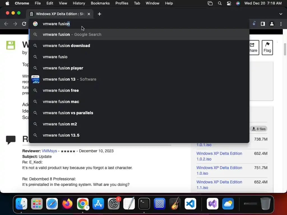Open a new tab with plus button
287x215 pixels.
click(99, 14)
